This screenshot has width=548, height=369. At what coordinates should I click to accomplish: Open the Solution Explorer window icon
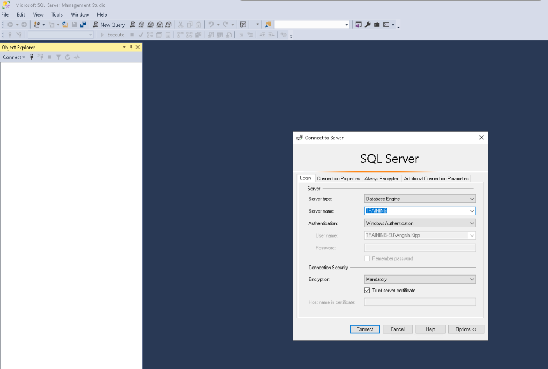tap(359, 25)
